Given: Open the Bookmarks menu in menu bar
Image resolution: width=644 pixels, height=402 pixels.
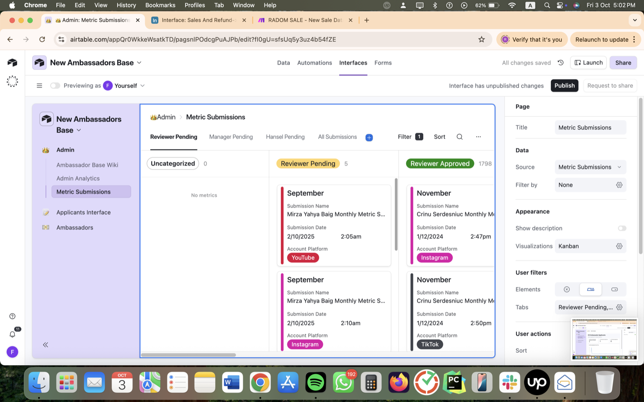Looking at the screenshot, I should 160,5.
